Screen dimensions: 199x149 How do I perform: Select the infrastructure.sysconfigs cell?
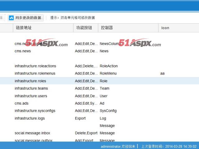(x=35, y=111)
